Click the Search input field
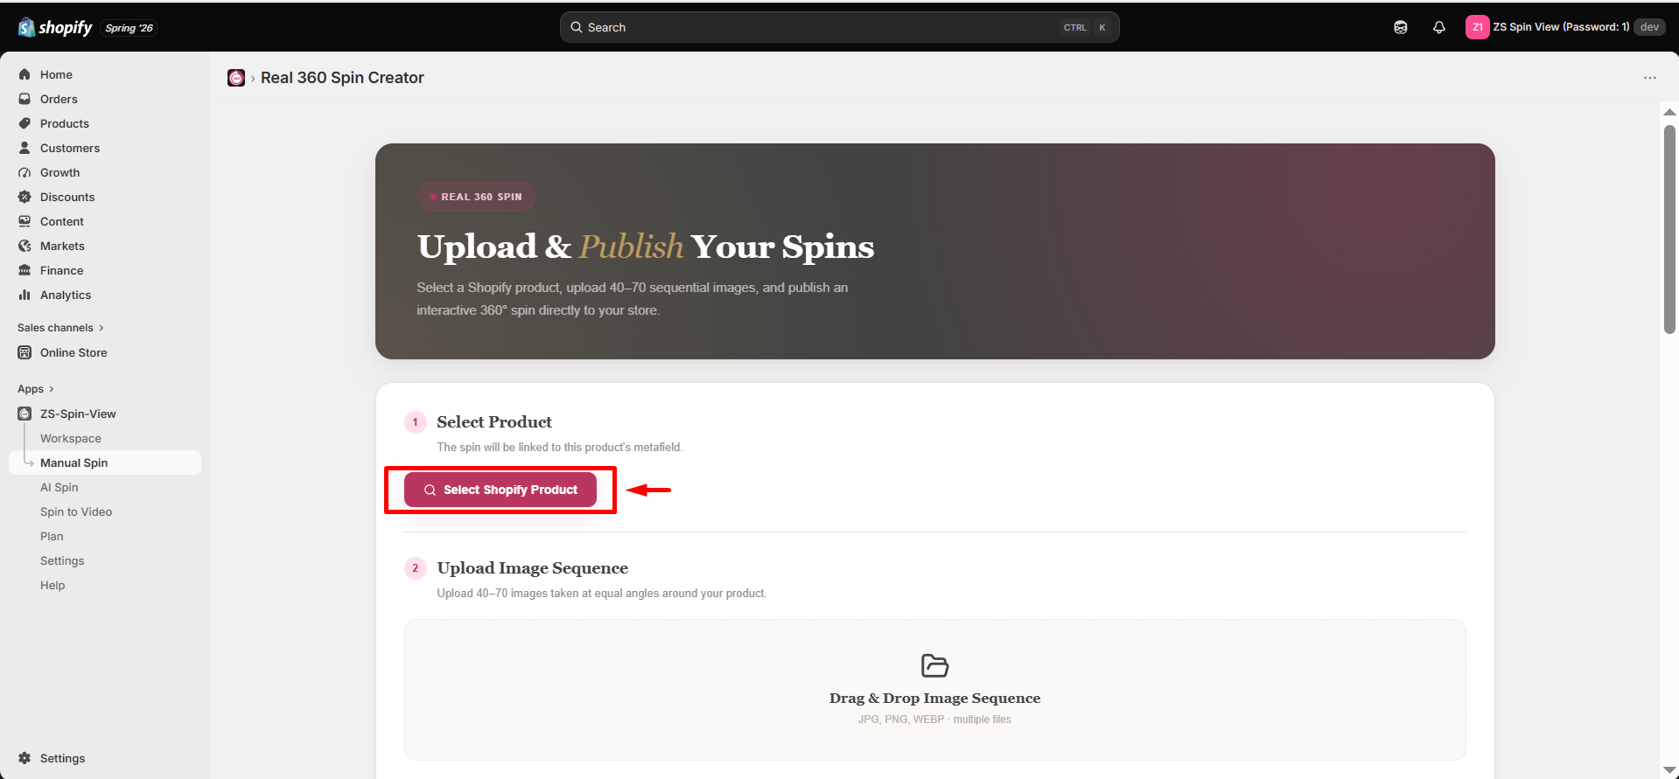Viewport: 1679px width, 779px height. coord(839,27)
